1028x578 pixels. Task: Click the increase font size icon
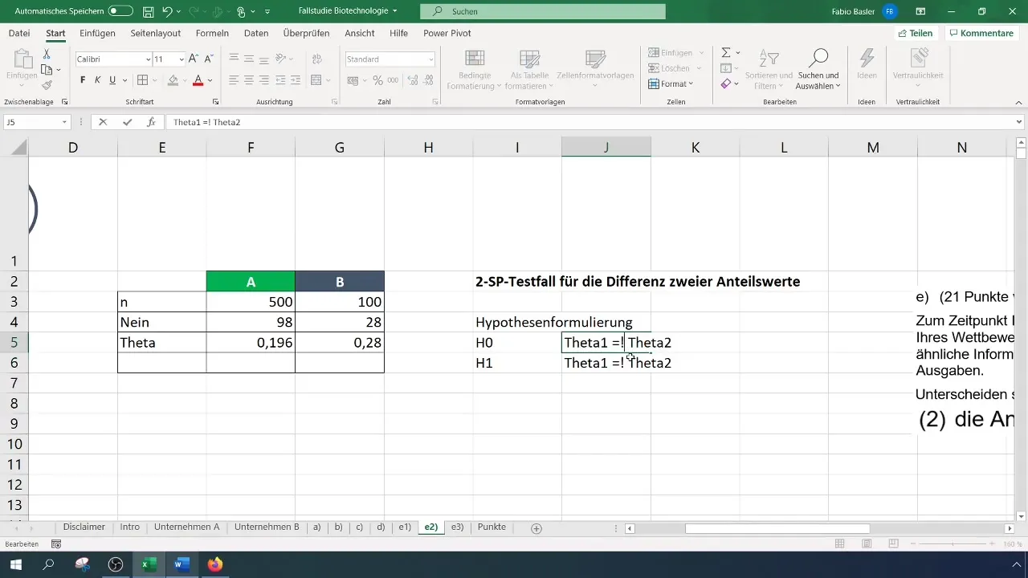click(194, 59)
